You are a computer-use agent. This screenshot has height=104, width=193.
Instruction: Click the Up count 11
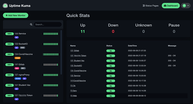point(83,32)
